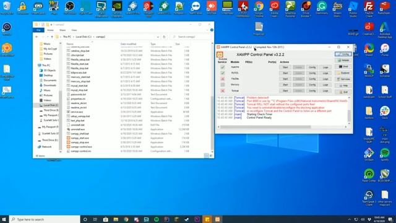This screenshot has width=396, height=223.
Task: Show hidden system tray icons chevron
Action: coord(349,219)
